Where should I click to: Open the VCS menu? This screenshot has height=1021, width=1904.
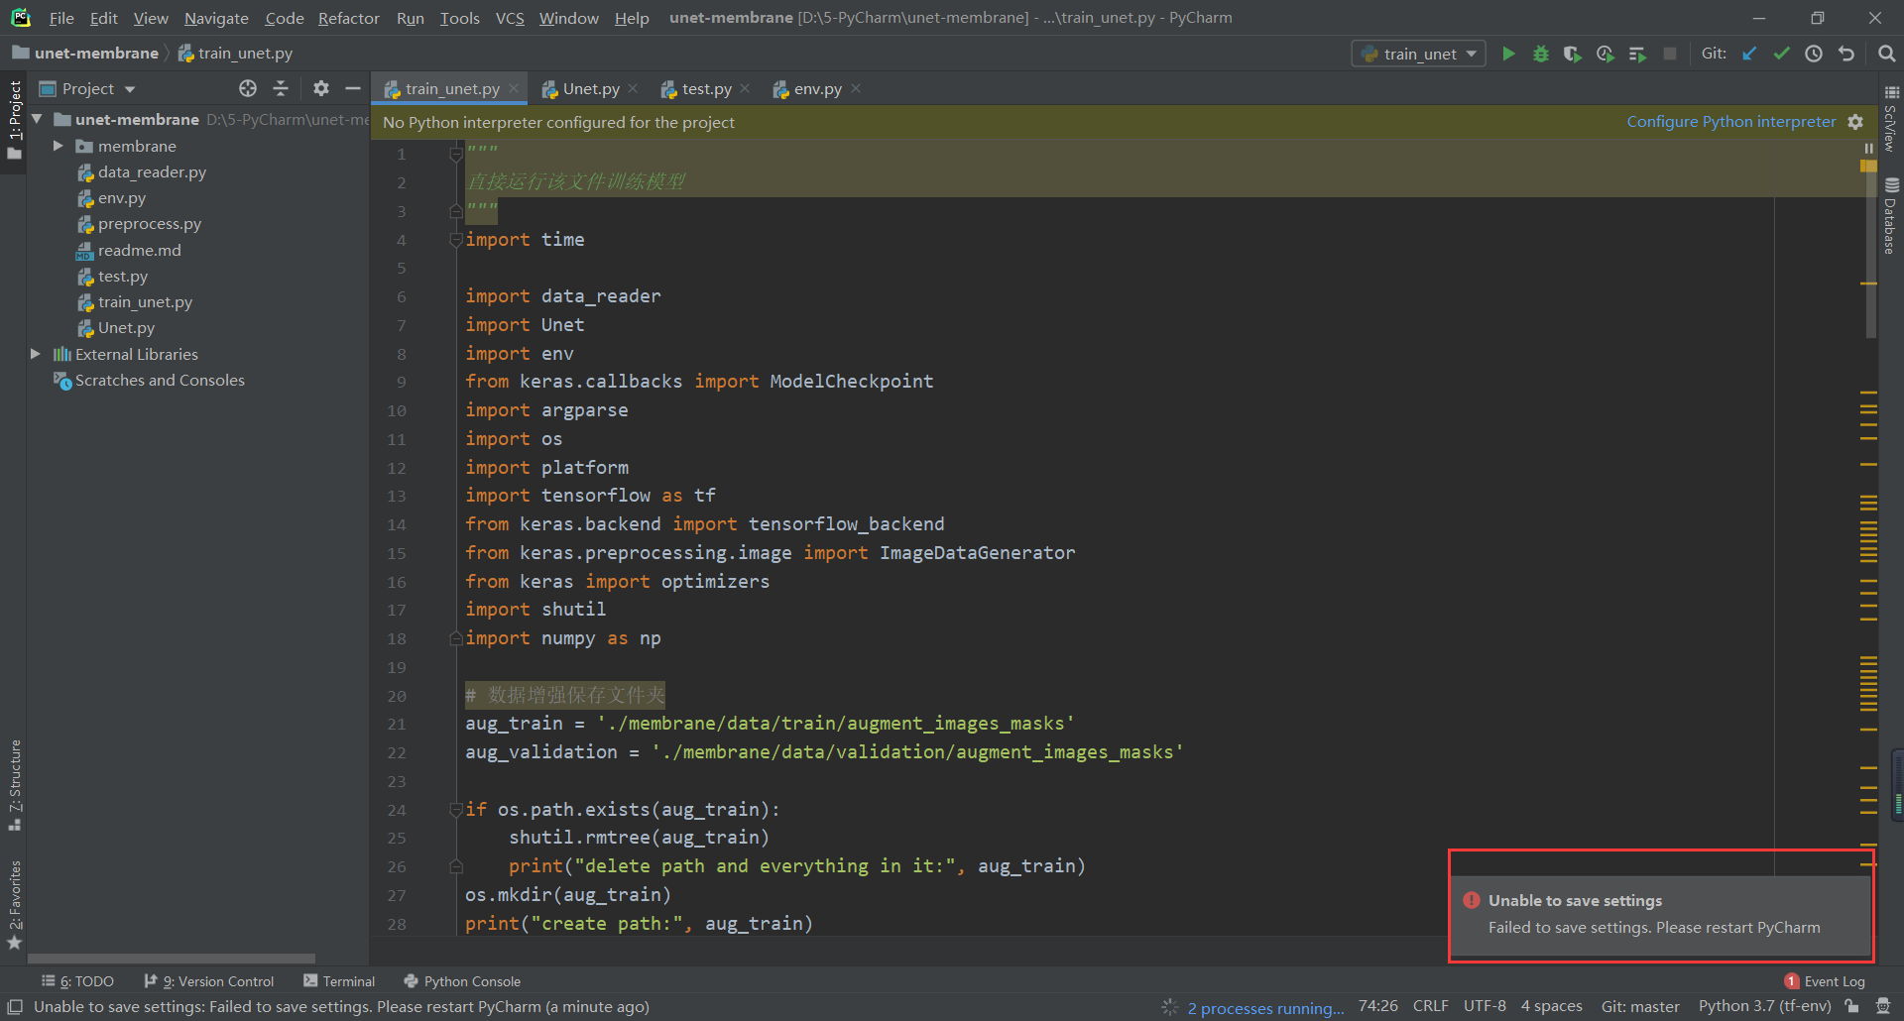point(509,18)
